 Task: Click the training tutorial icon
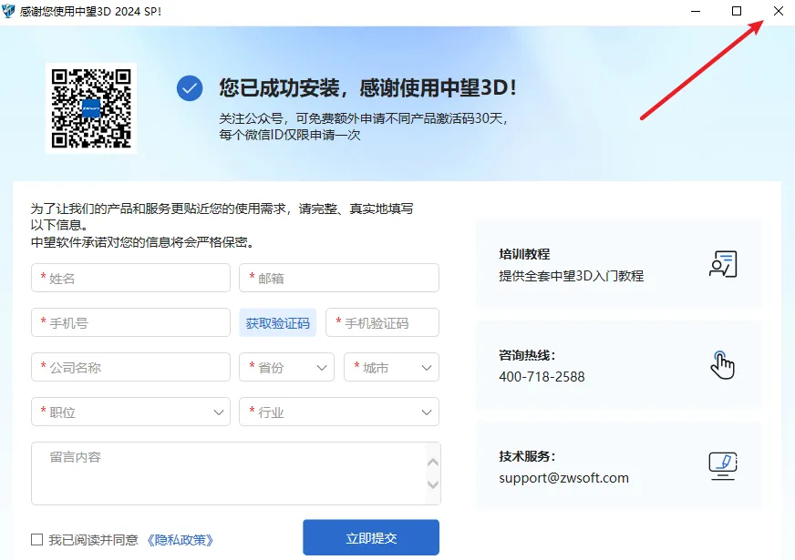[x=723, y=264]
